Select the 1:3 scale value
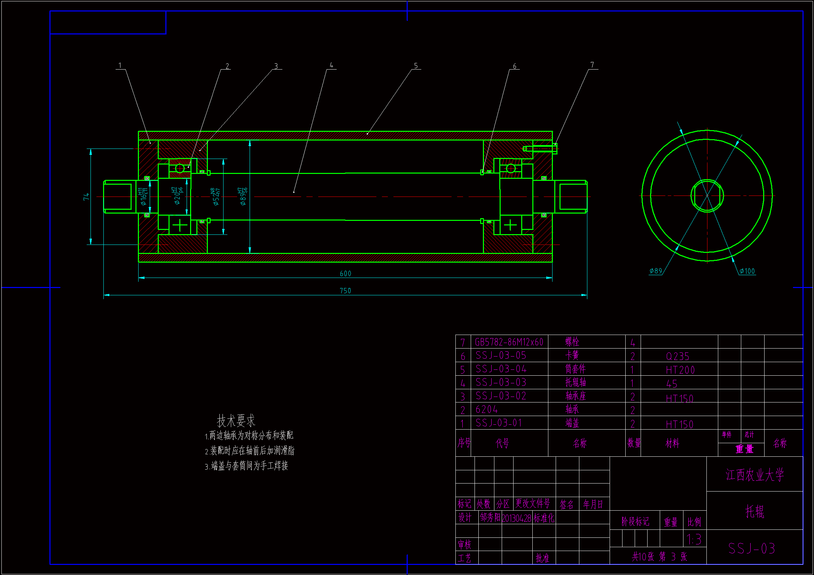Screen dimensions: 814x575 pos(694,540)
